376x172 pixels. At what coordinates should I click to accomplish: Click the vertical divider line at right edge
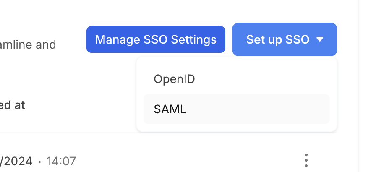(x=358, y=84)
